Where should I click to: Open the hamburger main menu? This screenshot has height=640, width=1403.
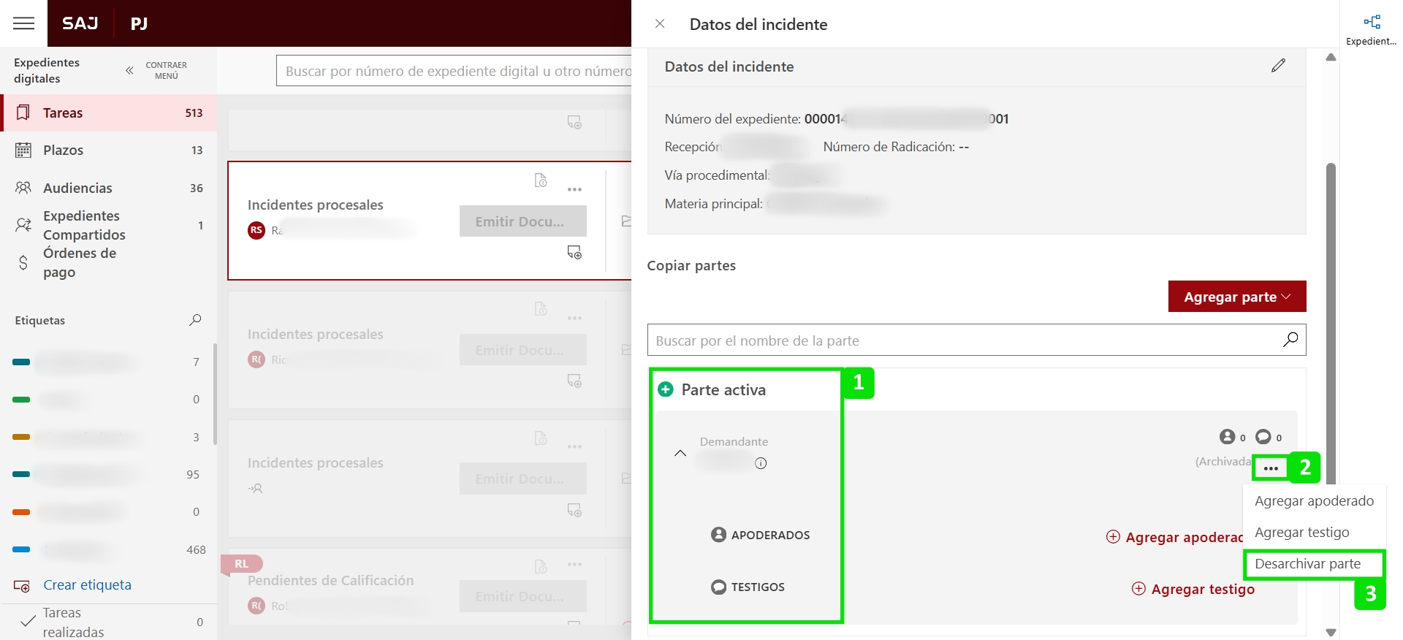23,23
